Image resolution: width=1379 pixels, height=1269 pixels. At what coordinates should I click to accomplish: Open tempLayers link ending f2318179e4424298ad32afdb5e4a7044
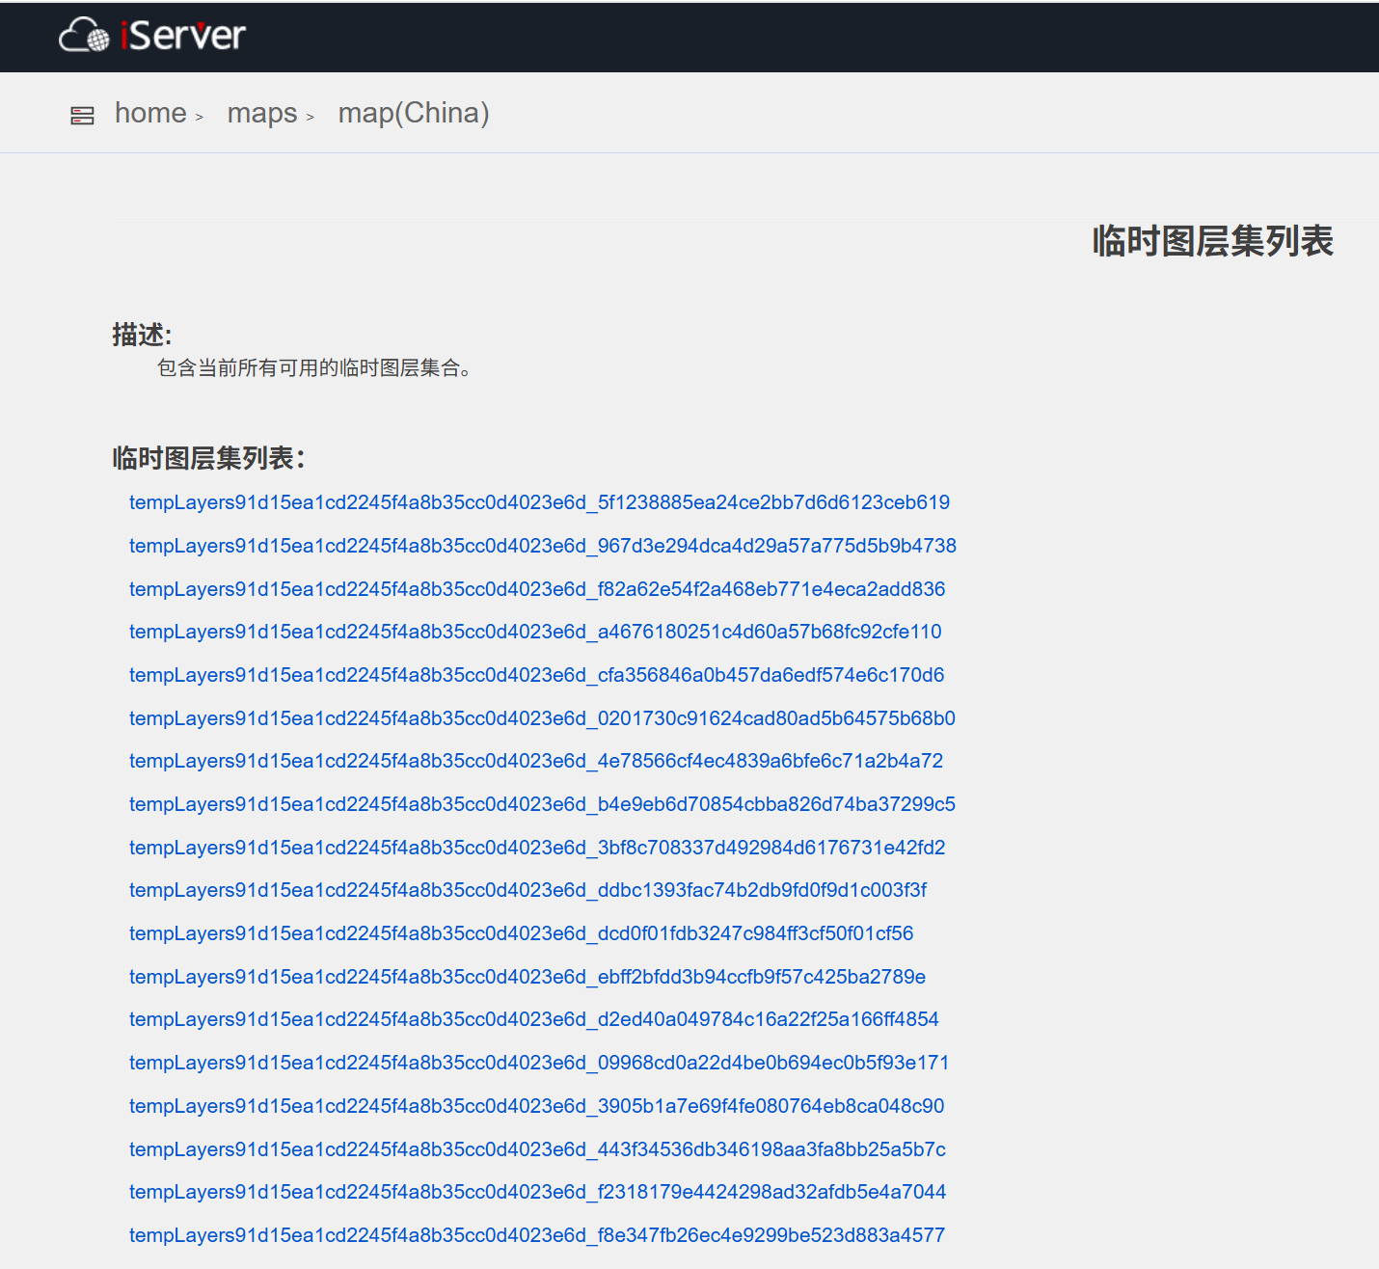pos(537,1192)
